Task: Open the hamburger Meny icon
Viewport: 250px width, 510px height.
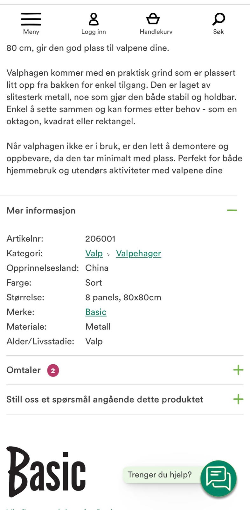Action: click(x=31, y=19)
